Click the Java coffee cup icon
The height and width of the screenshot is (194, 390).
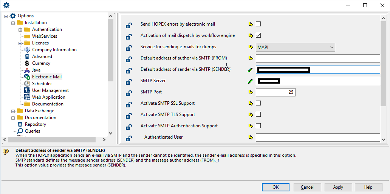[27, 70]
